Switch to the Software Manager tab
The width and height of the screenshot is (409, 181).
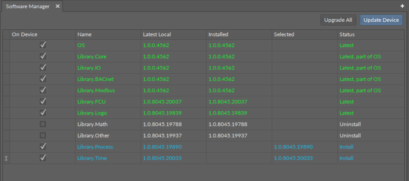28,7
